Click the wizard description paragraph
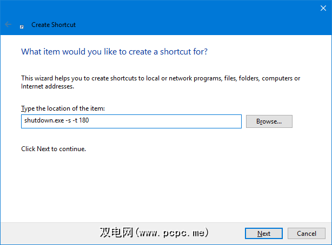Viewport: 332px width, 245px height. (x=160, y=79)
